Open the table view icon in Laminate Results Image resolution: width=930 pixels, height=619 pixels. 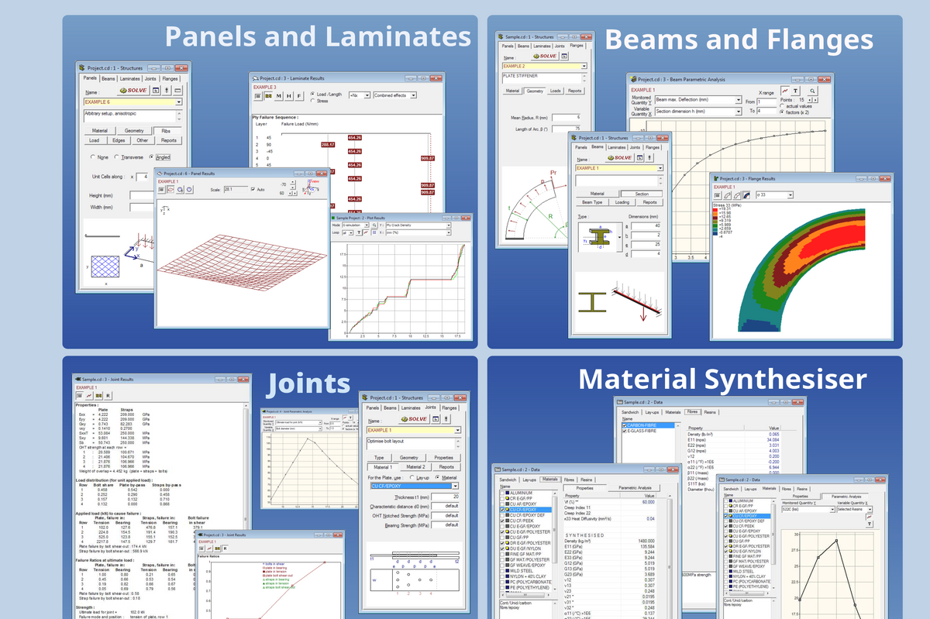257,96
